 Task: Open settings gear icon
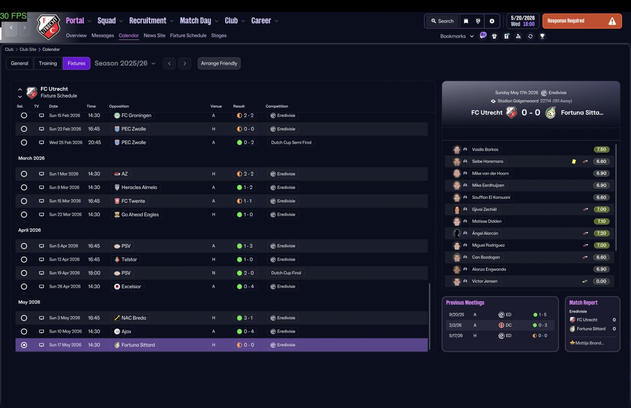492,21
